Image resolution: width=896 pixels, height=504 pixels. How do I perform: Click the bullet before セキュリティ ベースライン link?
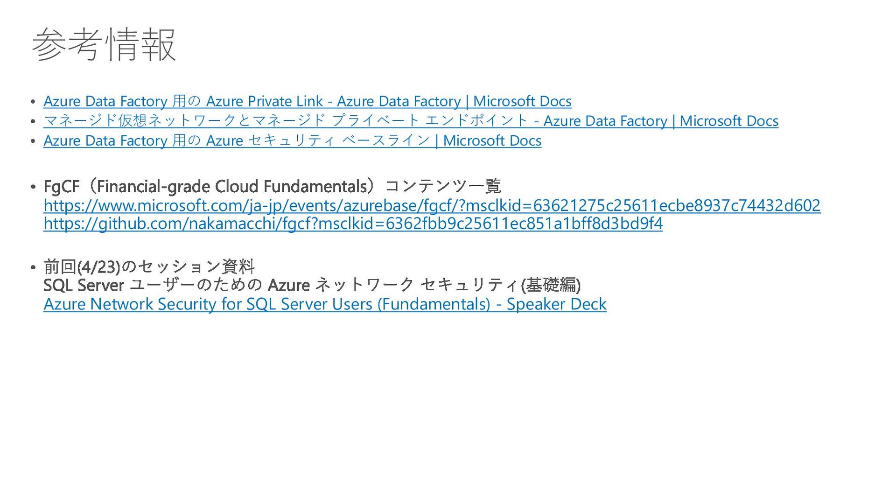point(33,141)
